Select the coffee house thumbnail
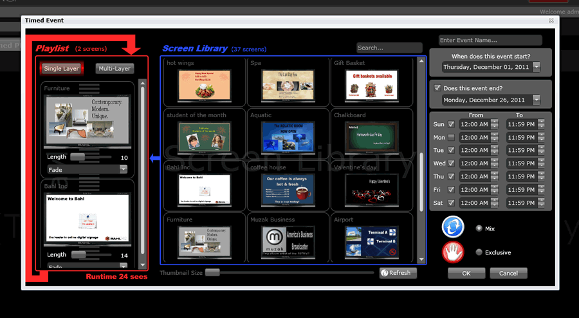The width and height of the screenshot is (579, 318). [288, 190]
